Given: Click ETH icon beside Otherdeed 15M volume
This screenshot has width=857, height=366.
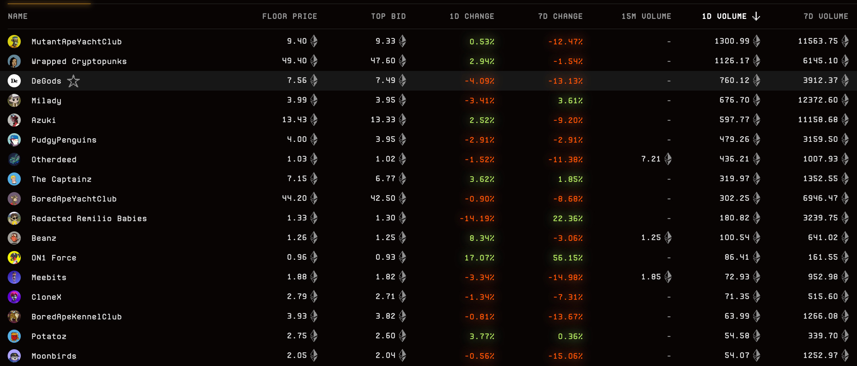Looking at the screenshot, I should (x=668, y=159).
